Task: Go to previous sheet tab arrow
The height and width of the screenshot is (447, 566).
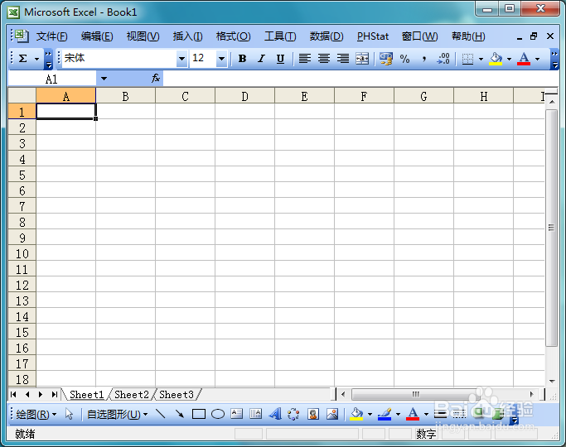Action: (x=27, y=395)
